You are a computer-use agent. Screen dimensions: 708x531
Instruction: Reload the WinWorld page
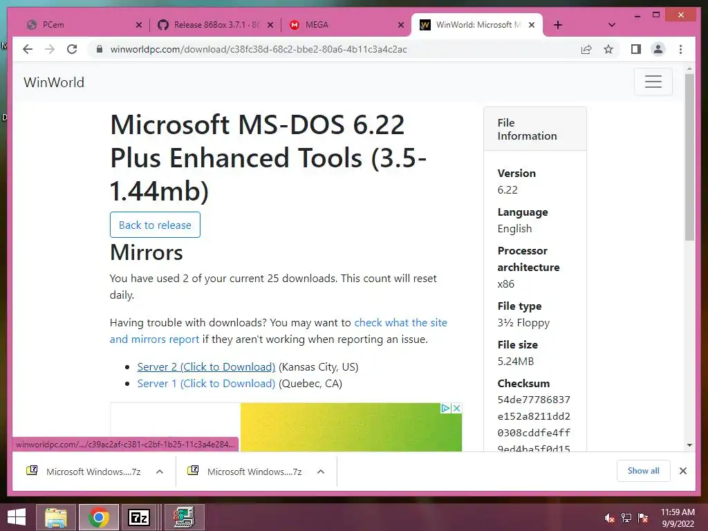(x=72, y=49)
